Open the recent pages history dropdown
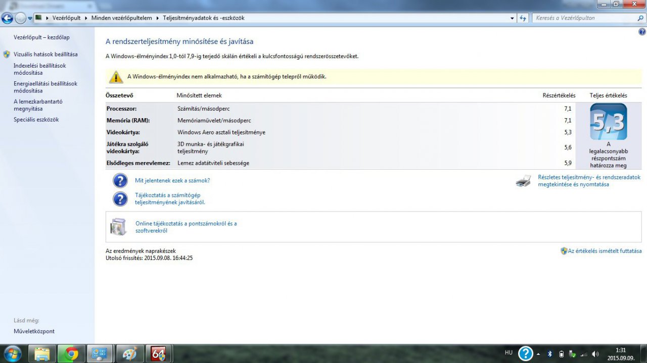Image resolution: width=647 pixels, height=363 pixels. 30,18
